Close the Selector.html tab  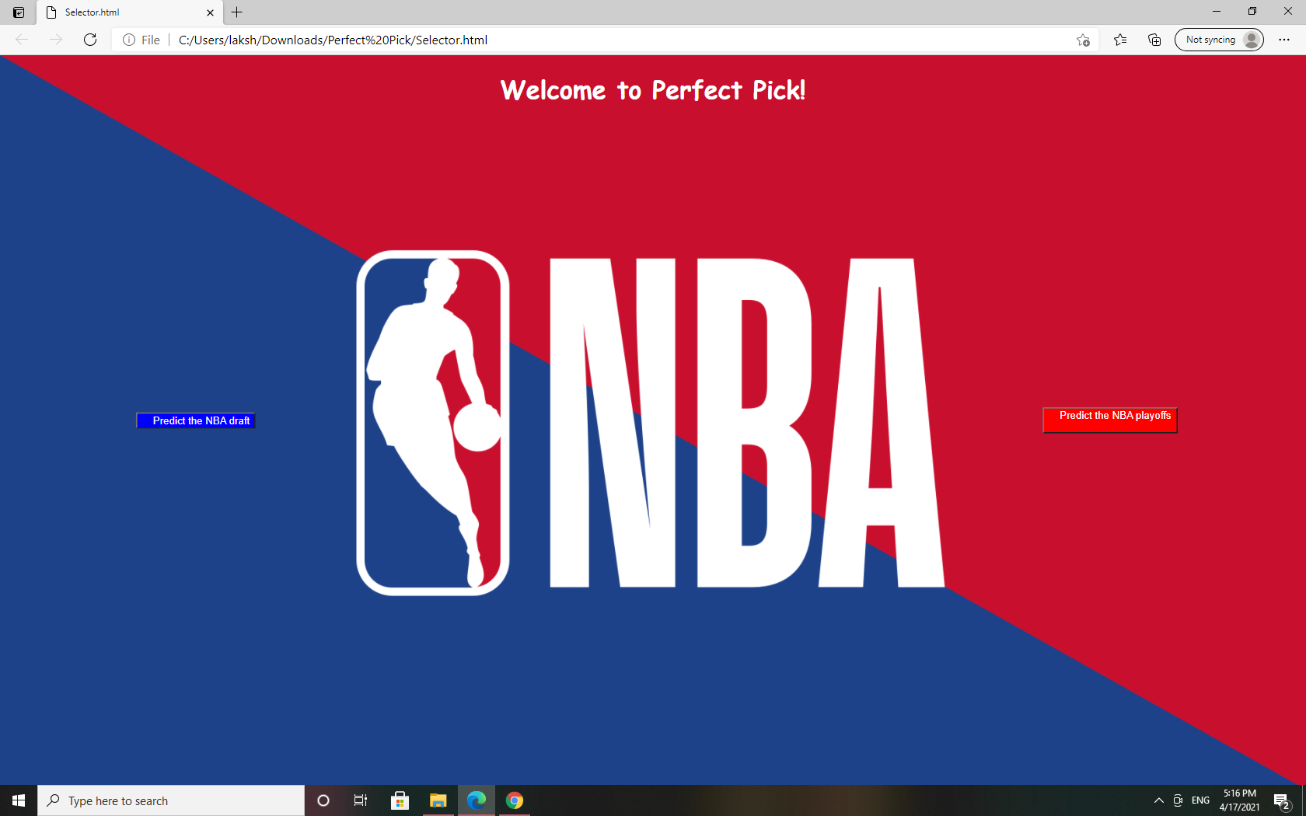coord(210,12)
